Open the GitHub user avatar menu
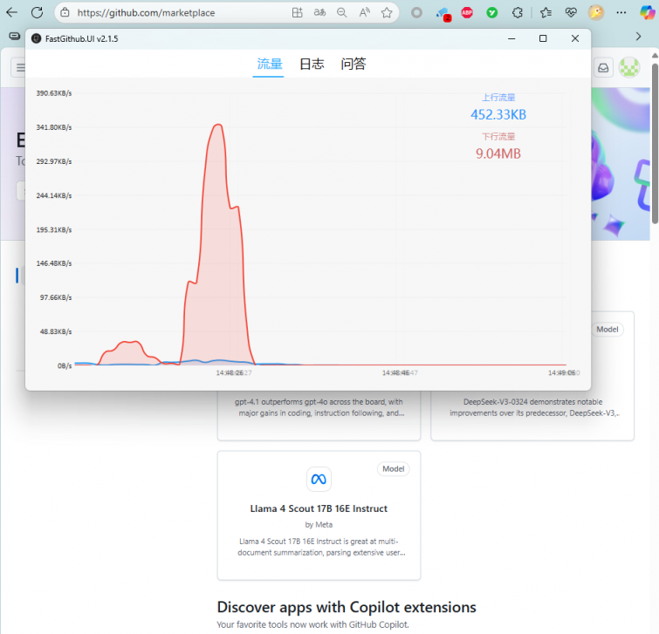The height and width of the screenshot is (634, 659). (x=628, y=67)
